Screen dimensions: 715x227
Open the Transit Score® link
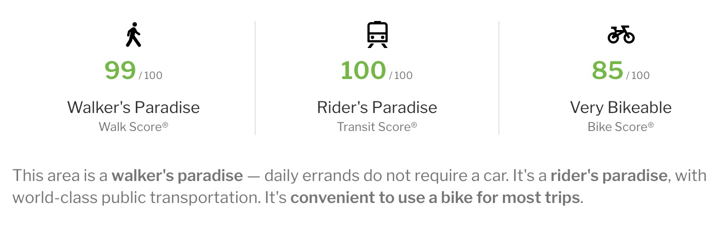[377, 126]
